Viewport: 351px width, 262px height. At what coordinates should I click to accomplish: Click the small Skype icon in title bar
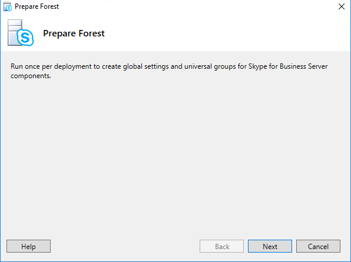pyautogui.click(x=8, y=6)
